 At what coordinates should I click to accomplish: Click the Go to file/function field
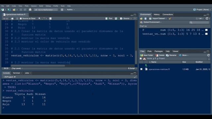(x=46, y=10)
